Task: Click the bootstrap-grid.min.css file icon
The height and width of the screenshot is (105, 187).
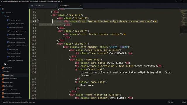Action: pos(8,27)
